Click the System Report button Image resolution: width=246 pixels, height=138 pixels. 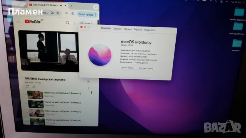point(128,68)
